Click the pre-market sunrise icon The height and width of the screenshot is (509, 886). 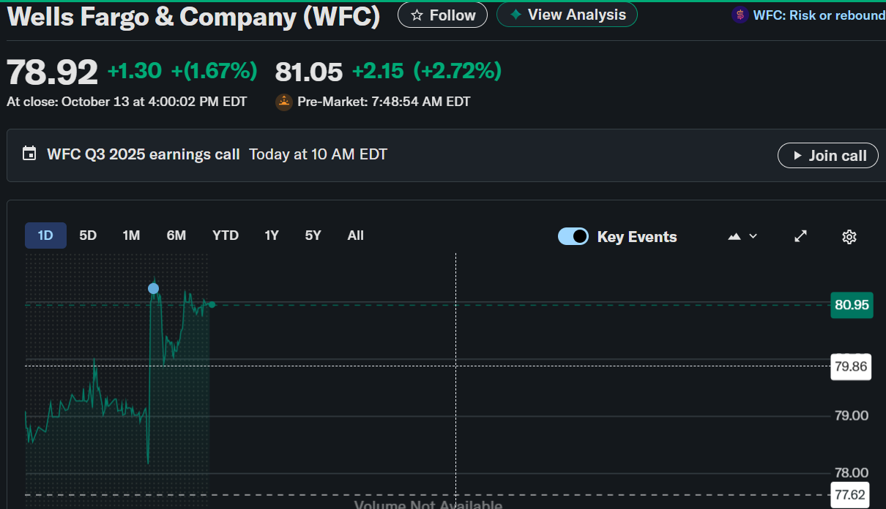284,102
